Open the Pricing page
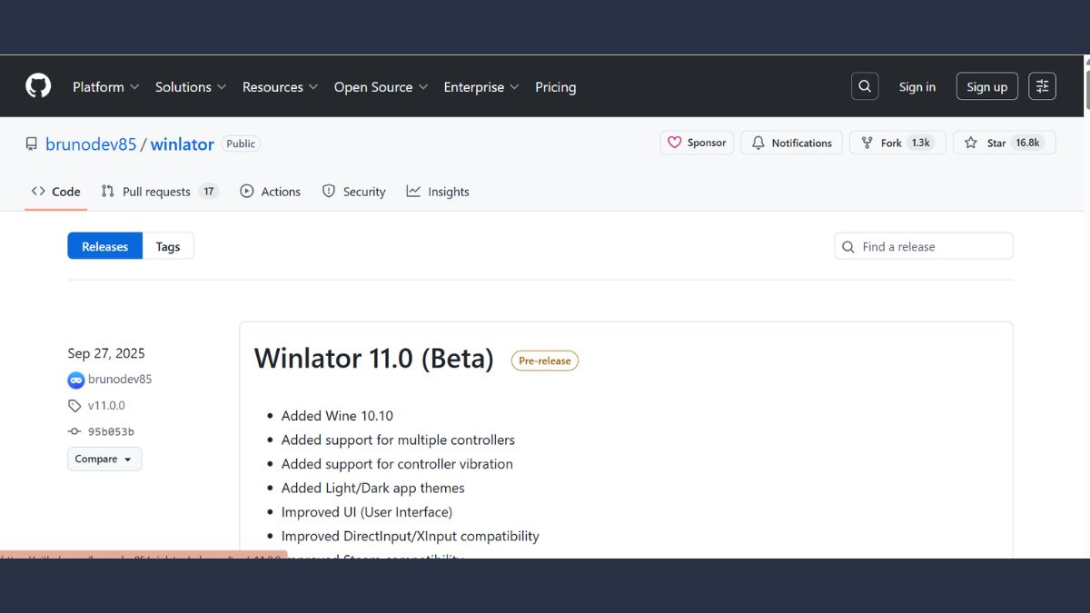The width and height of the screenshot is (1090, 613). [555, 87]
